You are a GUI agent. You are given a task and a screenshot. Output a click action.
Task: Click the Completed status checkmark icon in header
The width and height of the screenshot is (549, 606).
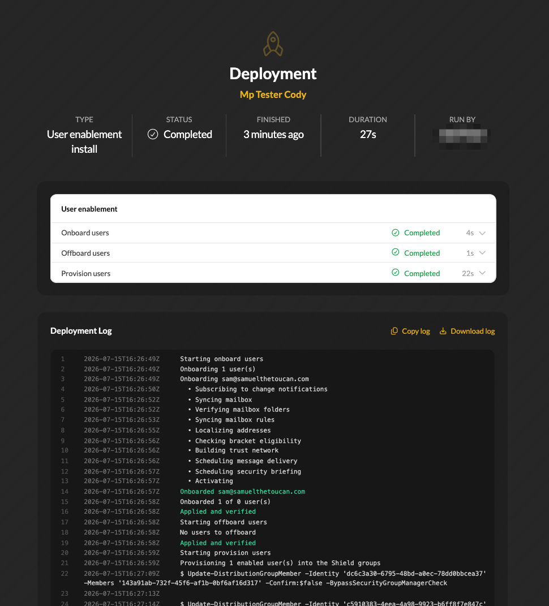tap(153, 134)
